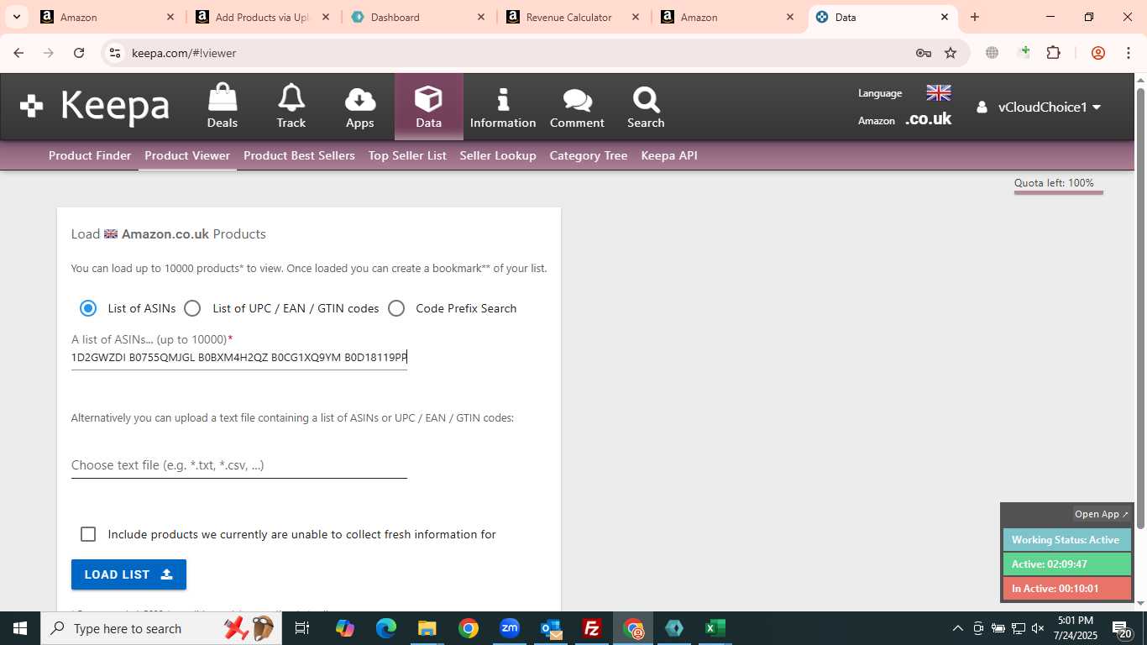
Task: Switch to the Revenue Calculator browser tab
Action: [573, 17]
